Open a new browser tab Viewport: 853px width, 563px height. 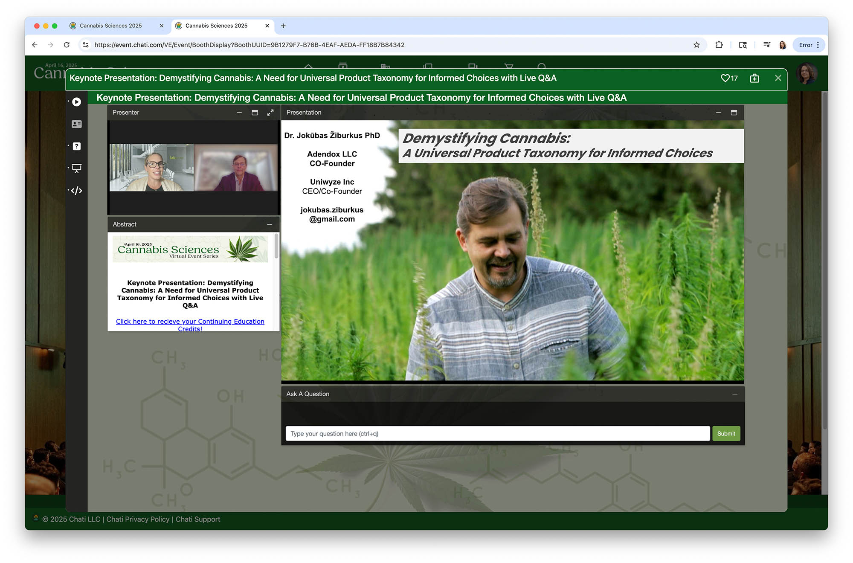tap(283, 26)
